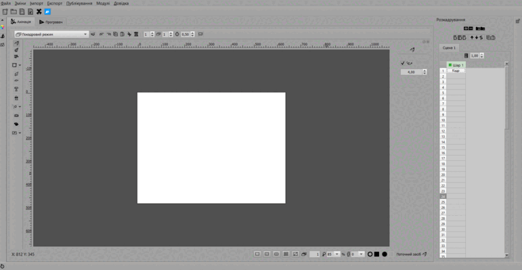Select the Pencil tool in the left toolbox
The image size is (522, 270).
click(x=16, y=43)
